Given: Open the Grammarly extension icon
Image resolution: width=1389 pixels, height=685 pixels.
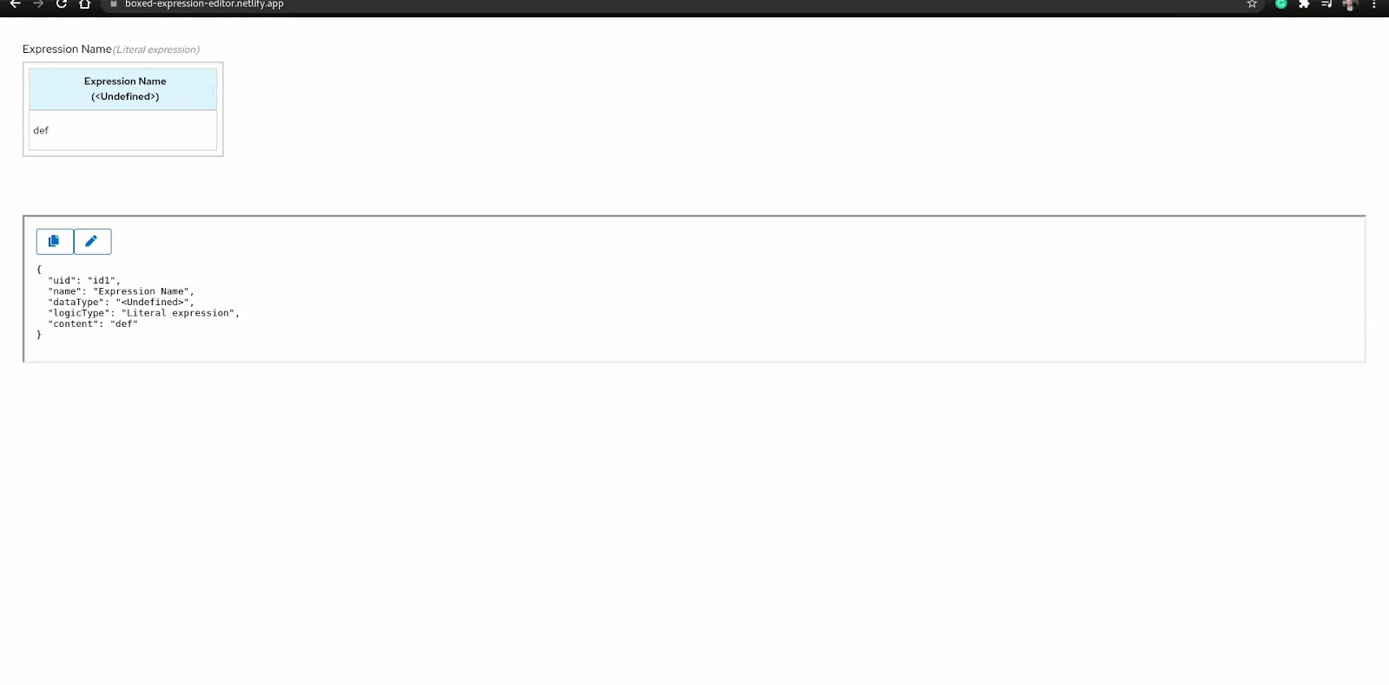Looking at the screenshot, I should click(1280, 4).
